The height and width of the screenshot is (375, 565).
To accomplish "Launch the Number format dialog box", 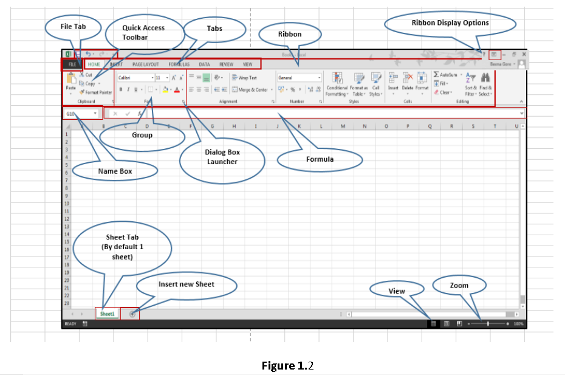I will [x=320, y=101].
